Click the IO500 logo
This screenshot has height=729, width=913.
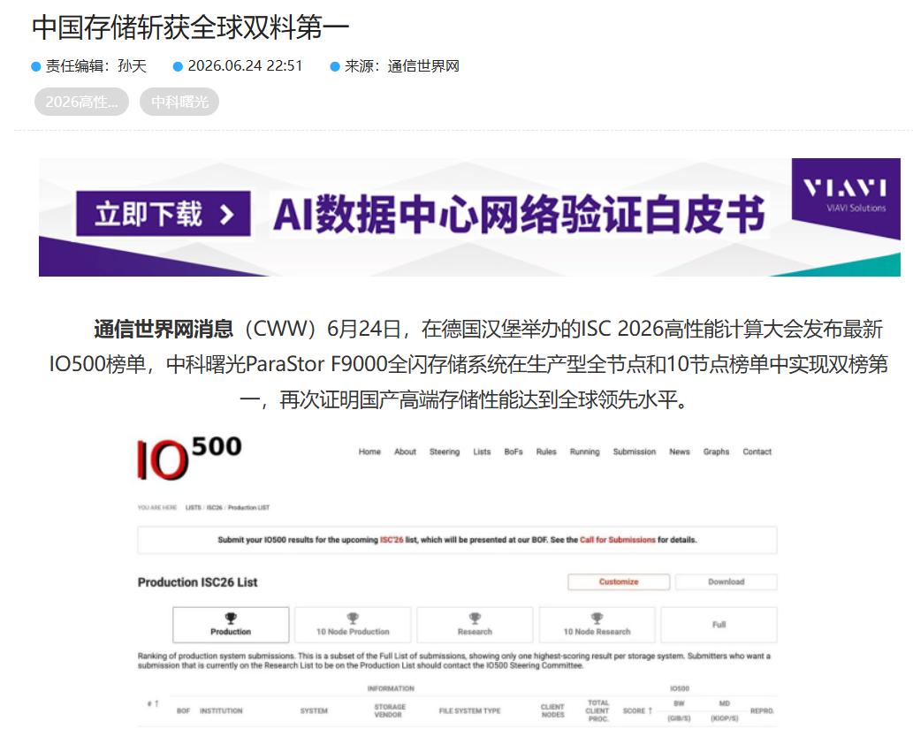pyautogui.click(x=189, y=459)
